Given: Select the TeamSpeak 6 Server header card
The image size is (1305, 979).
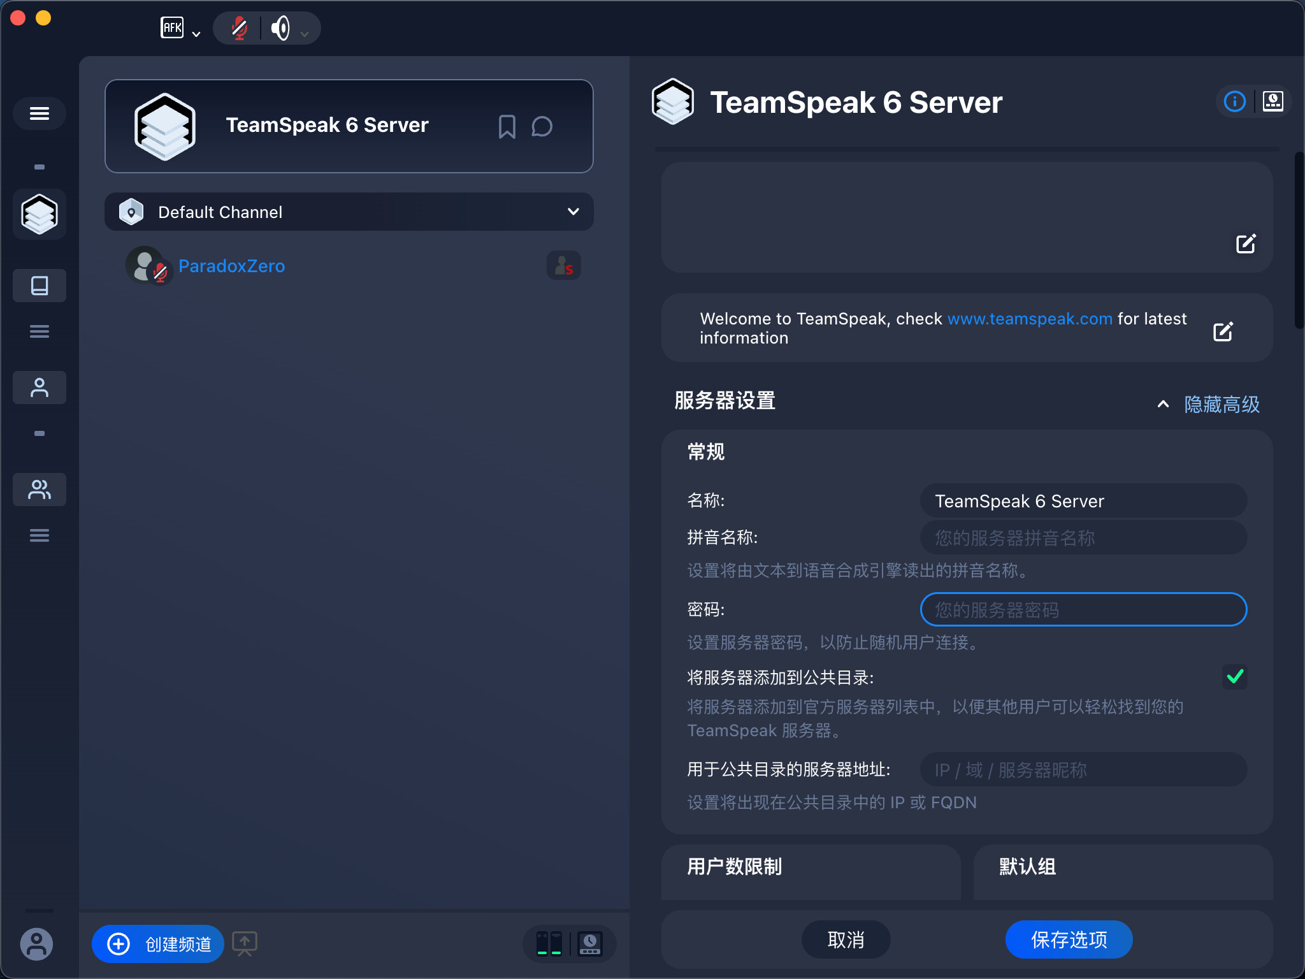Looking at the screenshot, I should point(349,126).
